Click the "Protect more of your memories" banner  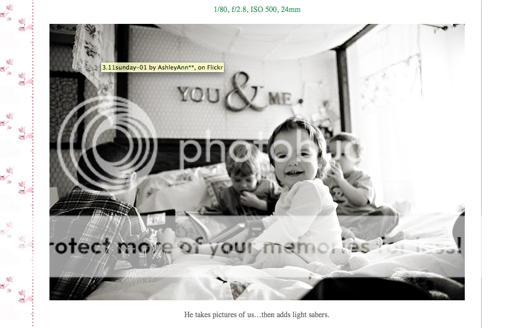(x=257, y=246)
